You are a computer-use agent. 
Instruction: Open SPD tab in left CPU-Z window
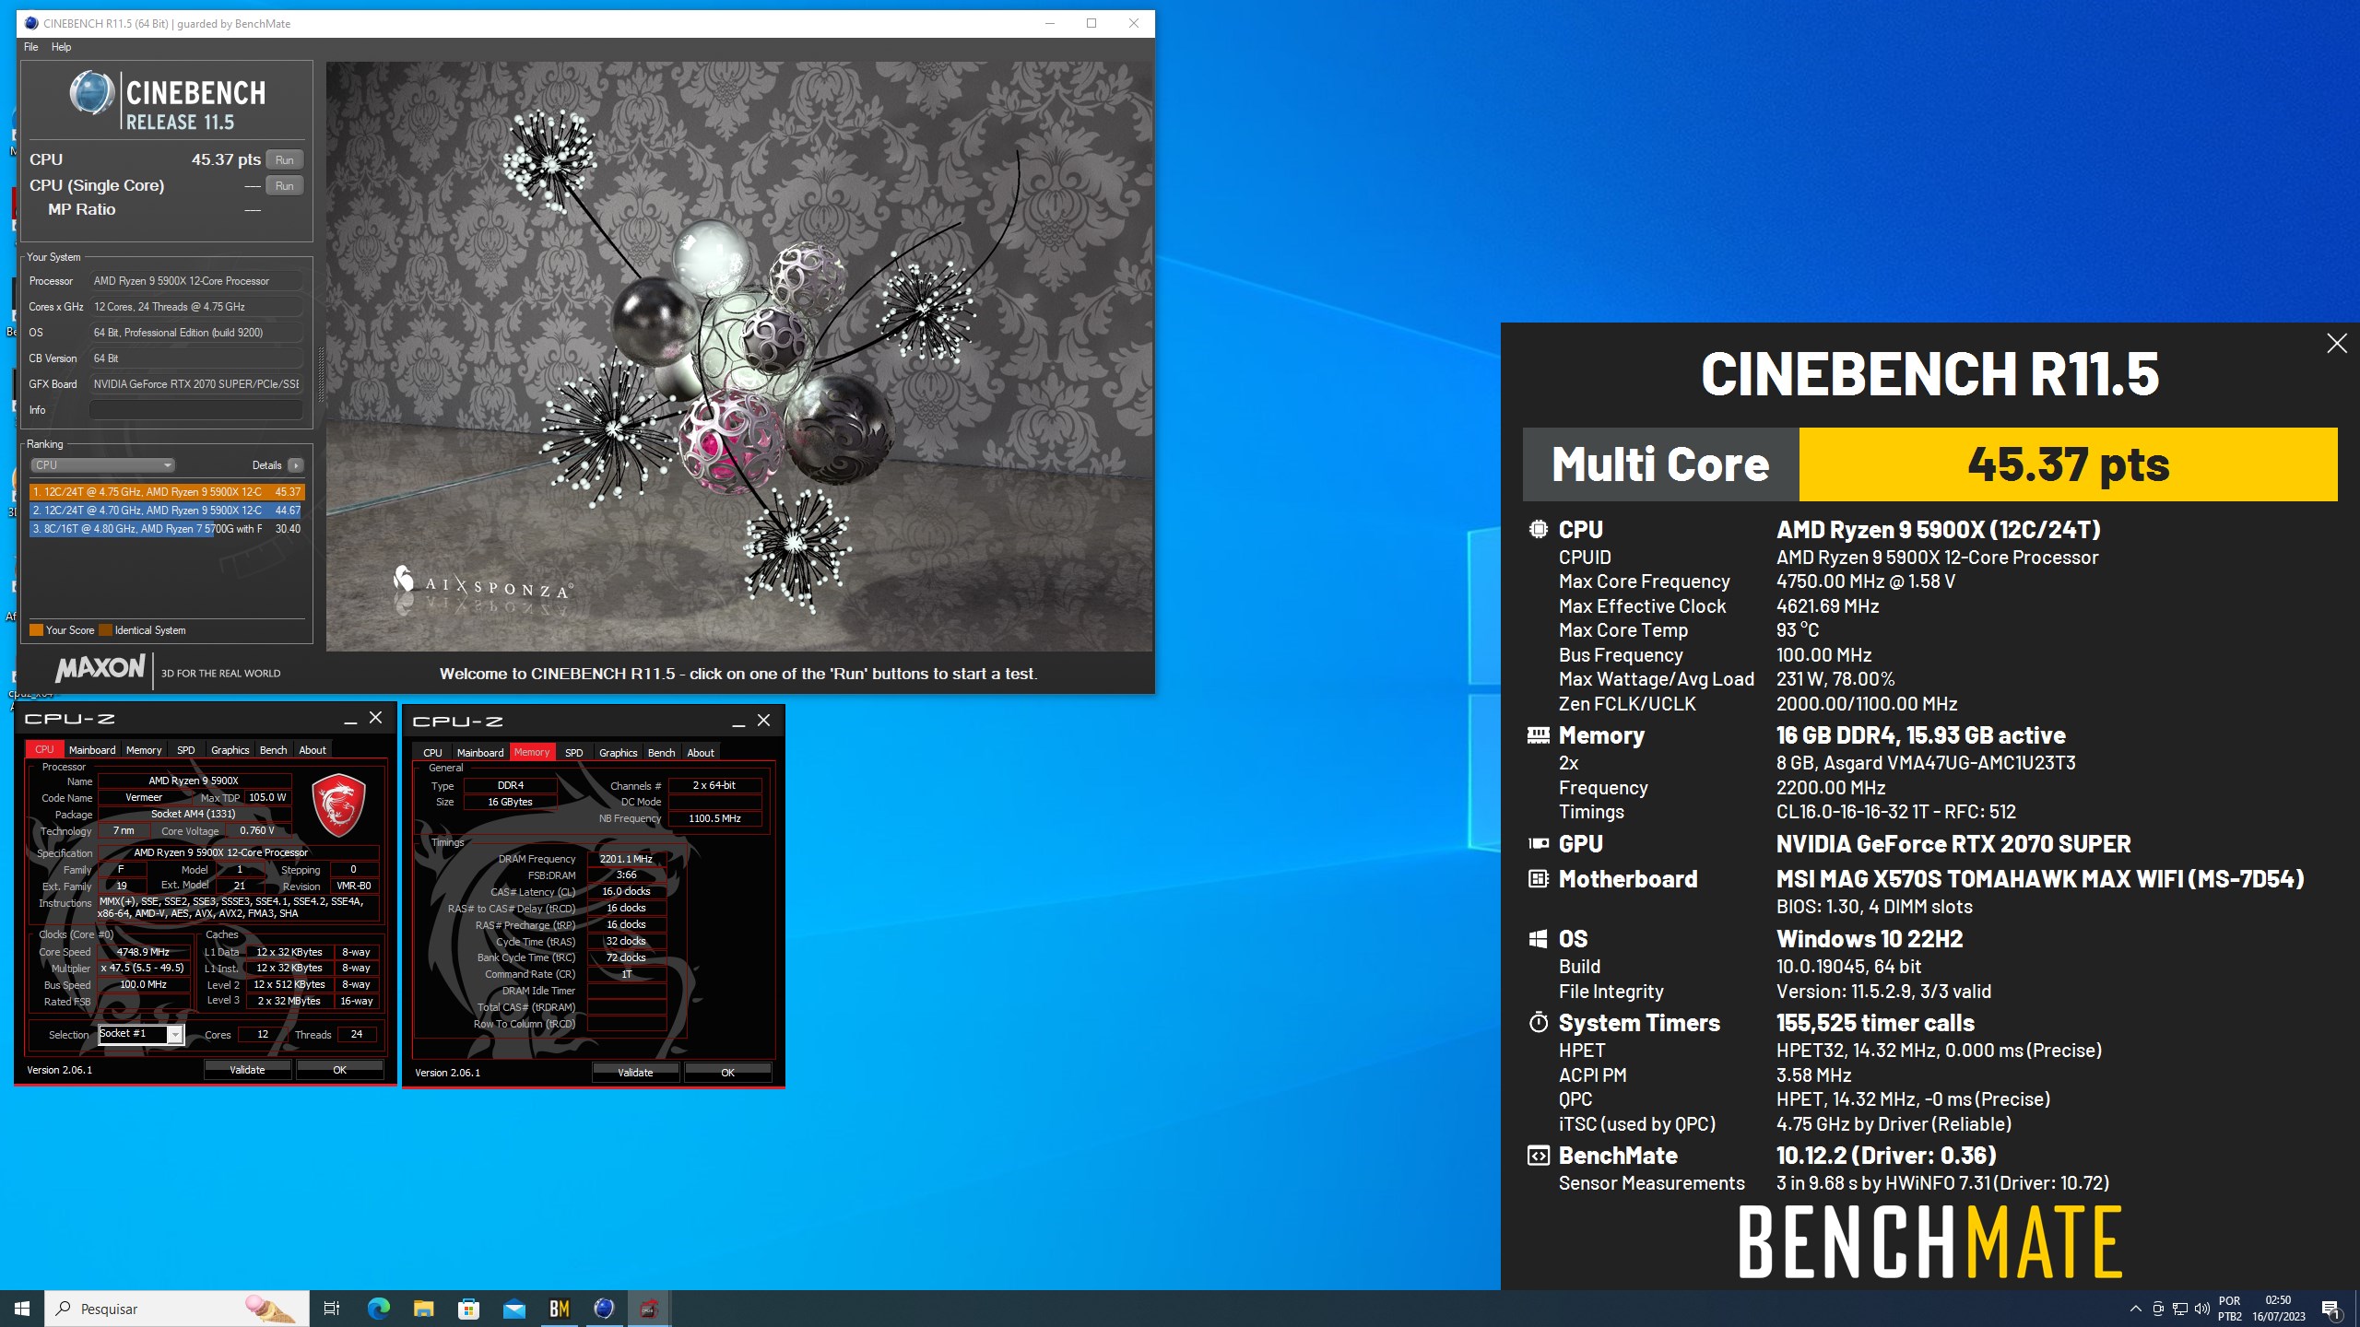point(185,750)
